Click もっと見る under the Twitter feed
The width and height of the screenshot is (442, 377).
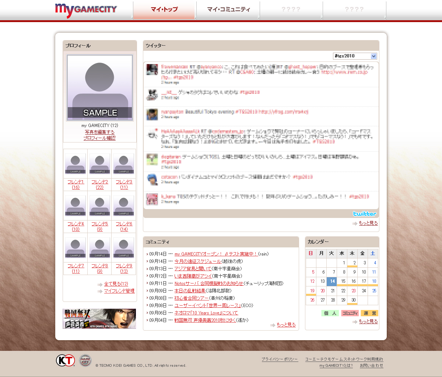coord(368,223)
